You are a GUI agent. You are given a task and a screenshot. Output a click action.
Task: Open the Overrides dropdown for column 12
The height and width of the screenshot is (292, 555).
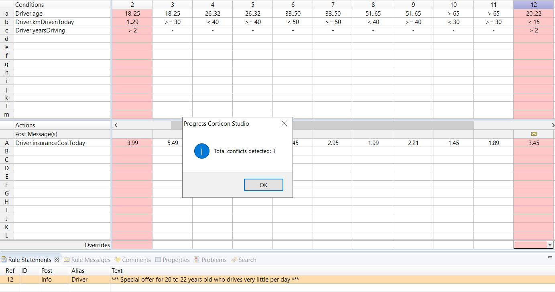550,245
